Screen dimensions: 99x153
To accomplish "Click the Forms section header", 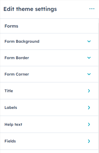I will click(11, 26).
